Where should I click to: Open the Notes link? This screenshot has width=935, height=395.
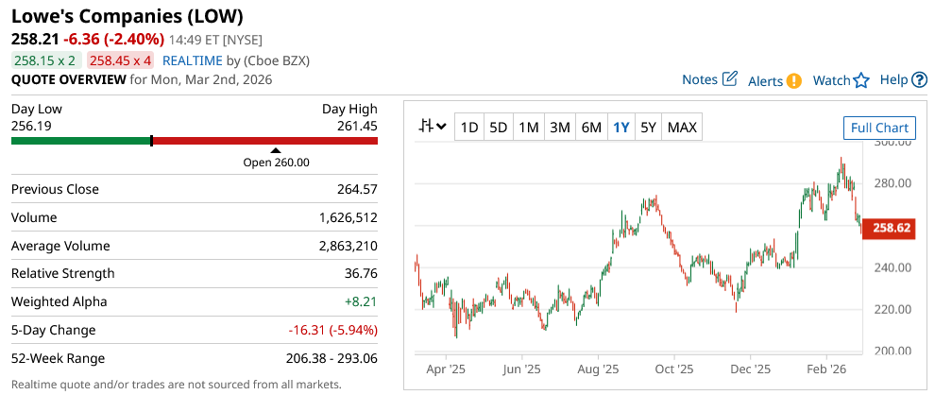700,79
